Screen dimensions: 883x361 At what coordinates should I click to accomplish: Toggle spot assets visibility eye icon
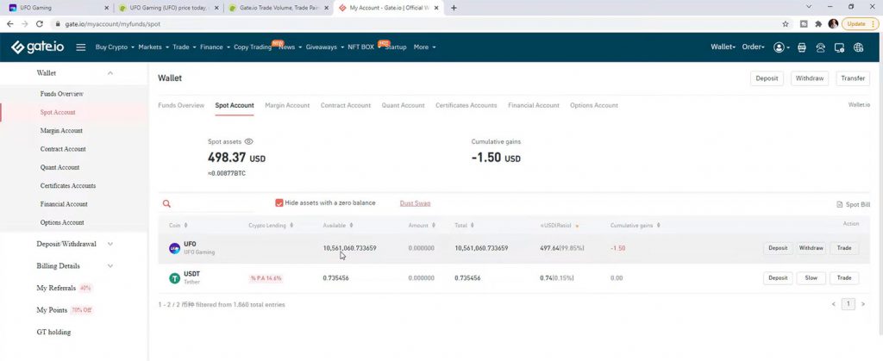[x=249, y=141]
